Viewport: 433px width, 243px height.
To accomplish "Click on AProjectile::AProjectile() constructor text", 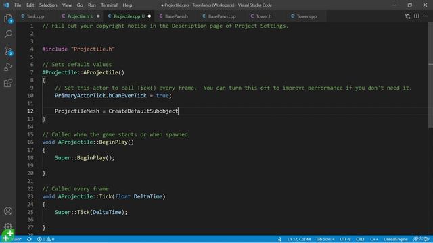I will (83, 72).
